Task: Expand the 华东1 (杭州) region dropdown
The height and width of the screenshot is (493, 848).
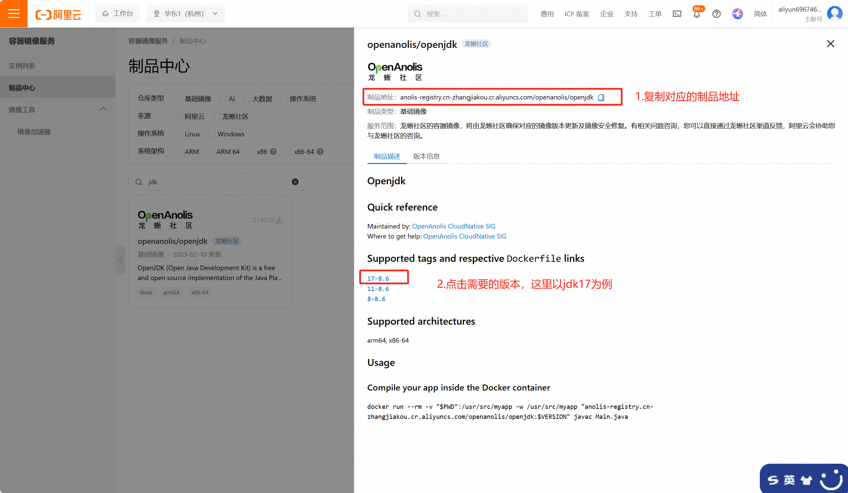Action: coord(186,13)
